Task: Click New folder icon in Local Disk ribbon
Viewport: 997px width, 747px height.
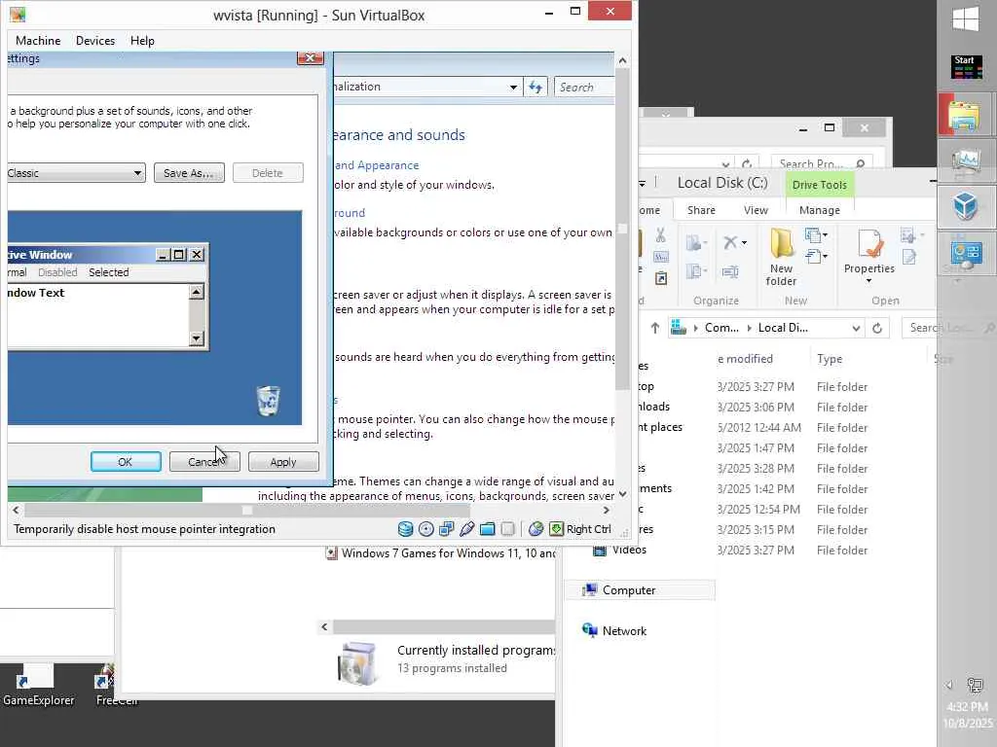Action: [x=781, y=242]
